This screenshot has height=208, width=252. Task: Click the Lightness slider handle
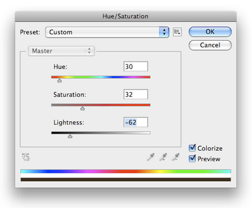point(70,136)
